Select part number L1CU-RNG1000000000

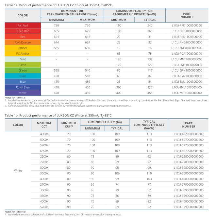click(x=187, y=42)
